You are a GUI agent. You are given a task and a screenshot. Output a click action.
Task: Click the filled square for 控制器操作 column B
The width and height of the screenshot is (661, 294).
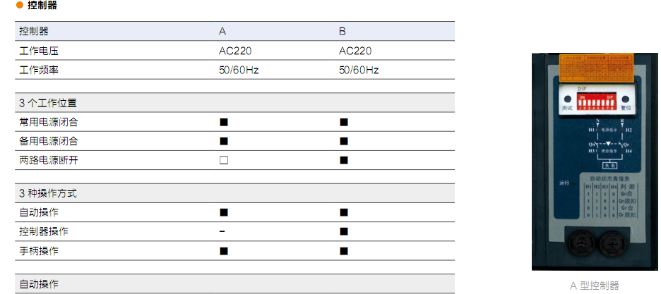click(x=344, y=231)
